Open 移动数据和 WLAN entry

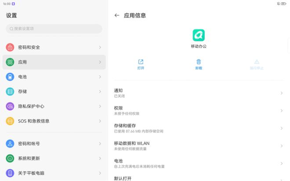(199, 146)
